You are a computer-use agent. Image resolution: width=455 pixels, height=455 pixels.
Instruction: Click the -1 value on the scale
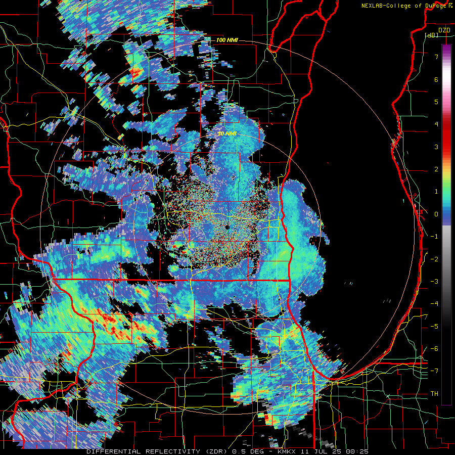(x=434, y=237)
